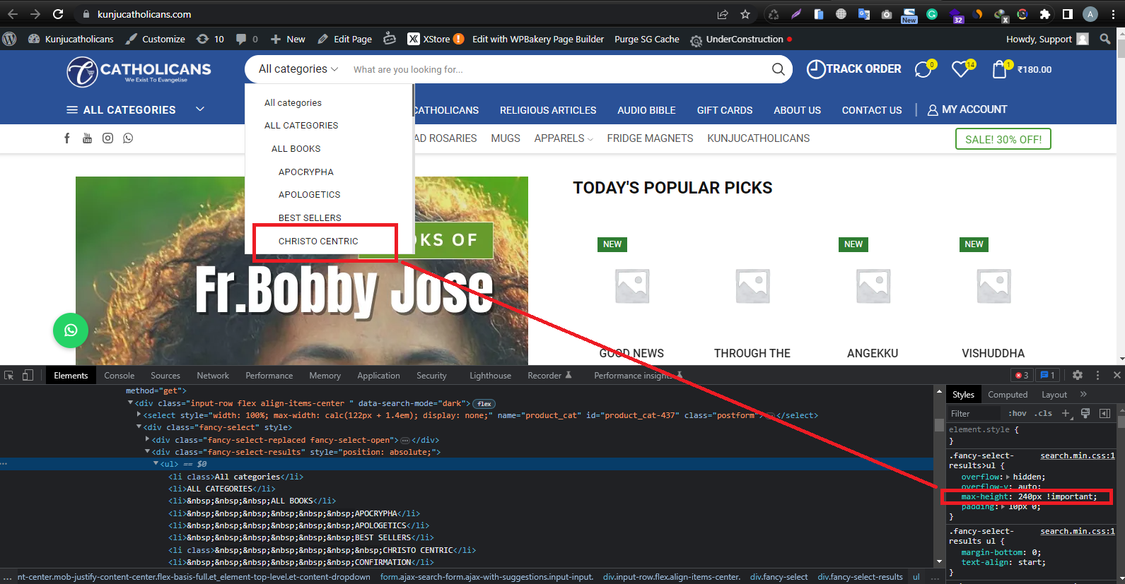The height and width of the screenshot is (584, 1125).
Task: Open the search.min.css:1 source link under .fancy-select-results>ul
Action: tap(1078, 455)
